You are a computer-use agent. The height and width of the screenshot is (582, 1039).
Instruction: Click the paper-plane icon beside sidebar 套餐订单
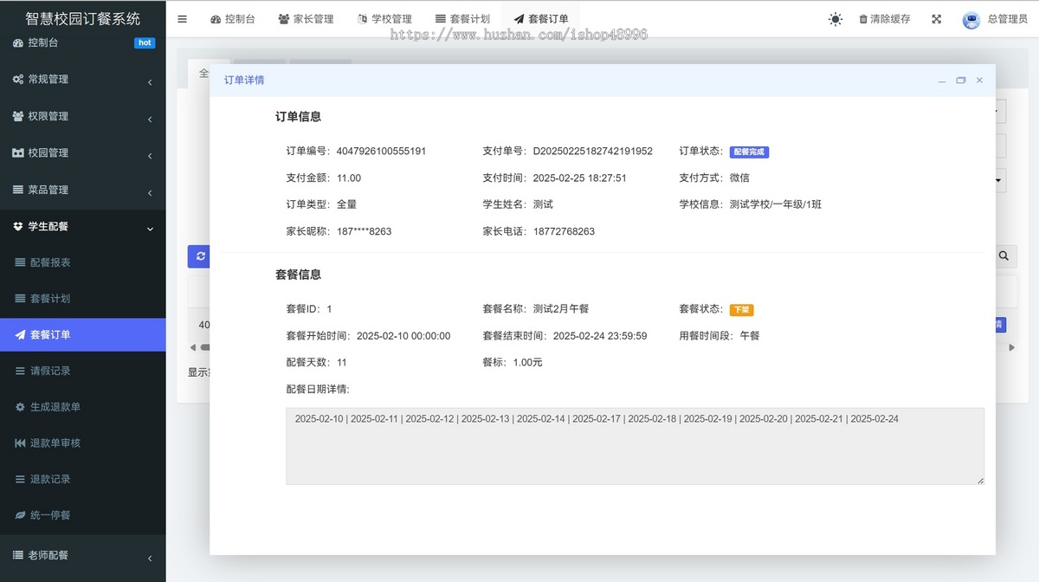20,335
